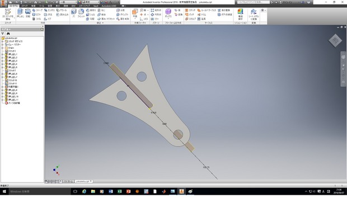Click the ViewCube front face
The height and width of the screenshot is (212, 347).
(x=335, y=40)
